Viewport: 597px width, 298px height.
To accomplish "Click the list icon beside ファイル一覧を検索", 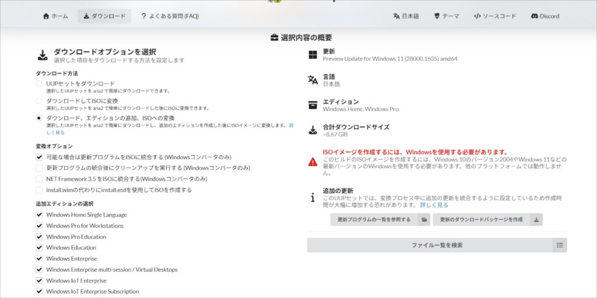I will pyautogui.click(x=560, y=246).
